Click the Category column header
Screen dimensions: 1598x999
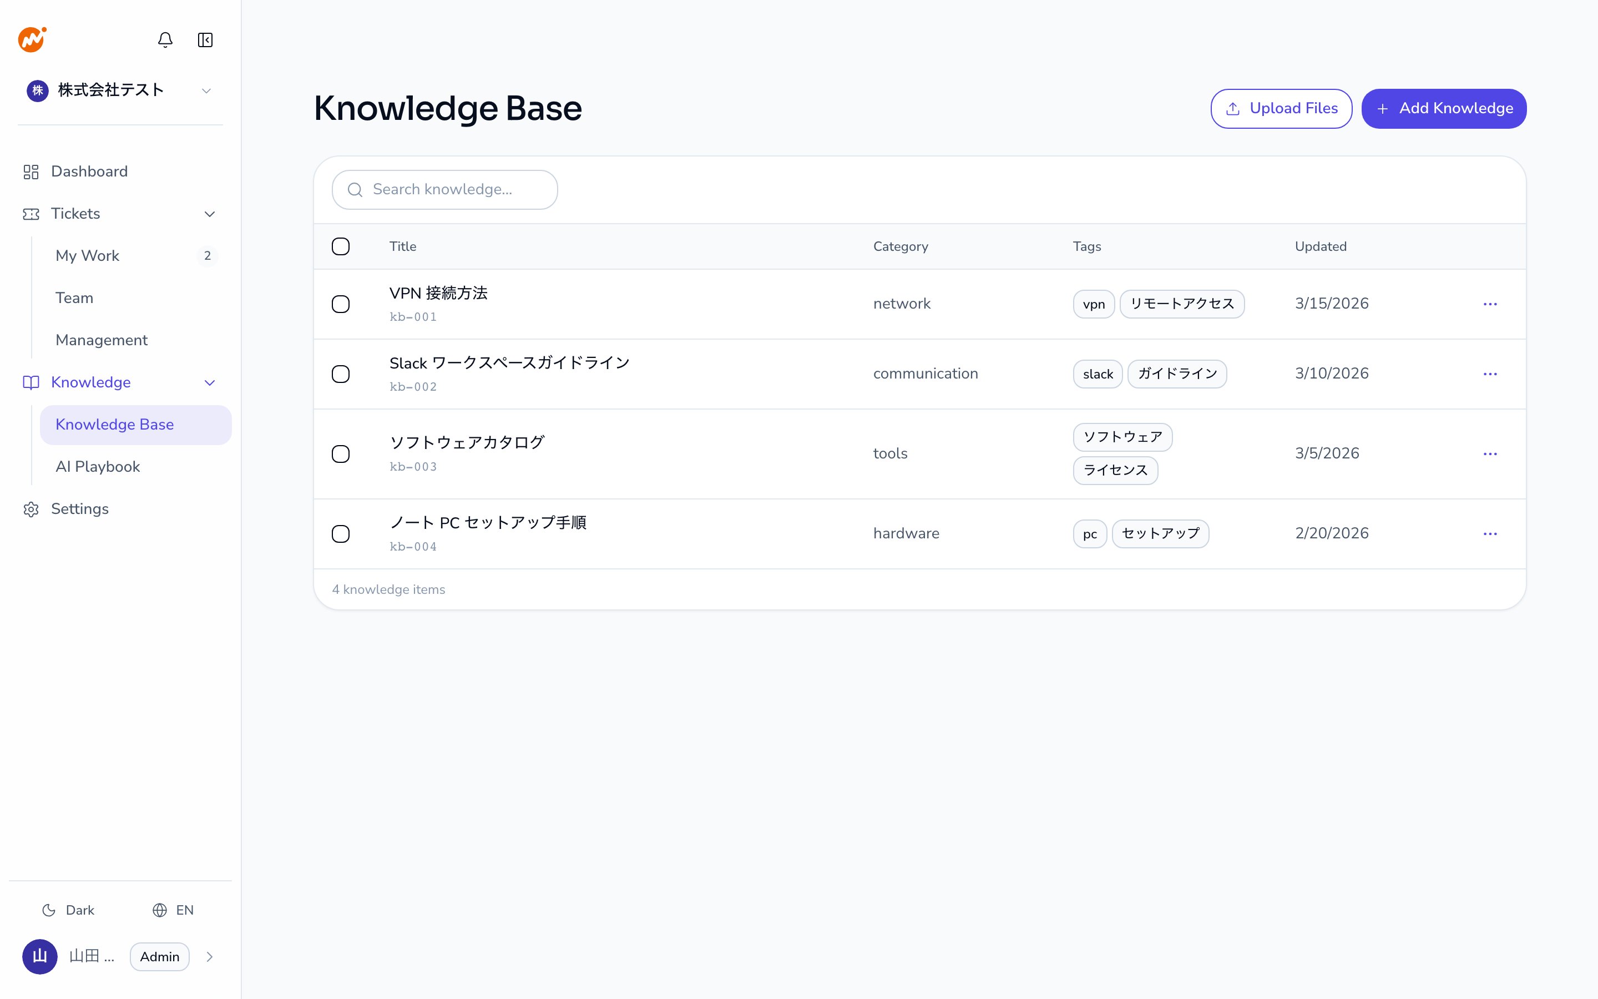click(x=901, y=246)
